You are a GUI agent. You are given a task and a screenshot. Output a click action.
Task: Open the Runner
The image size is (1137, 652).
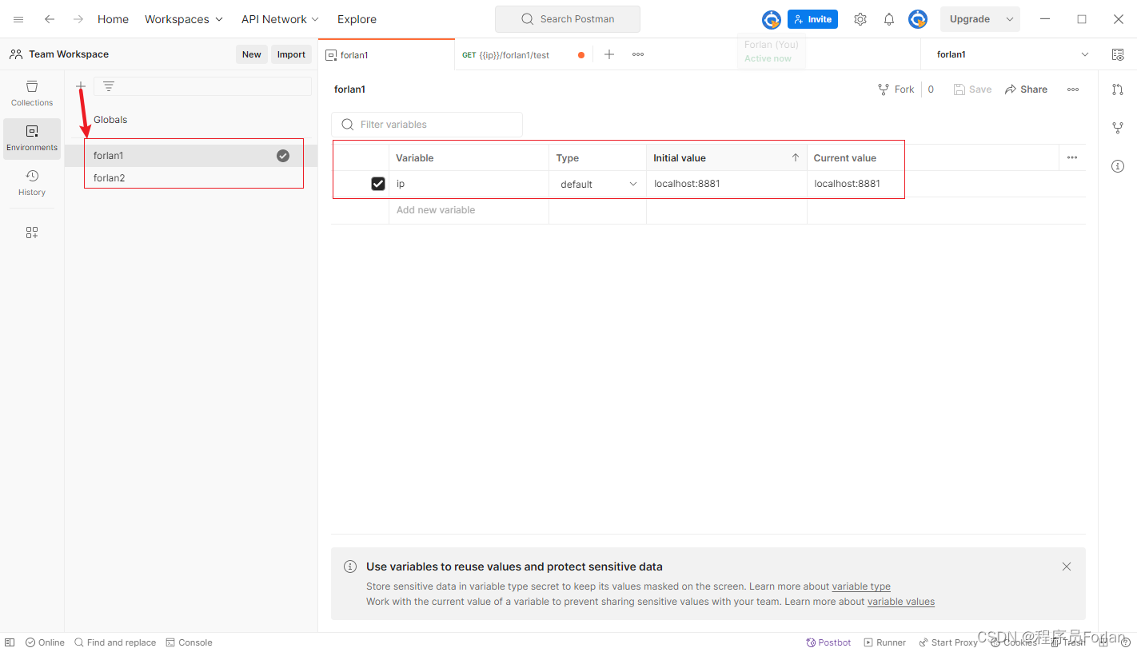coord(884,642)
